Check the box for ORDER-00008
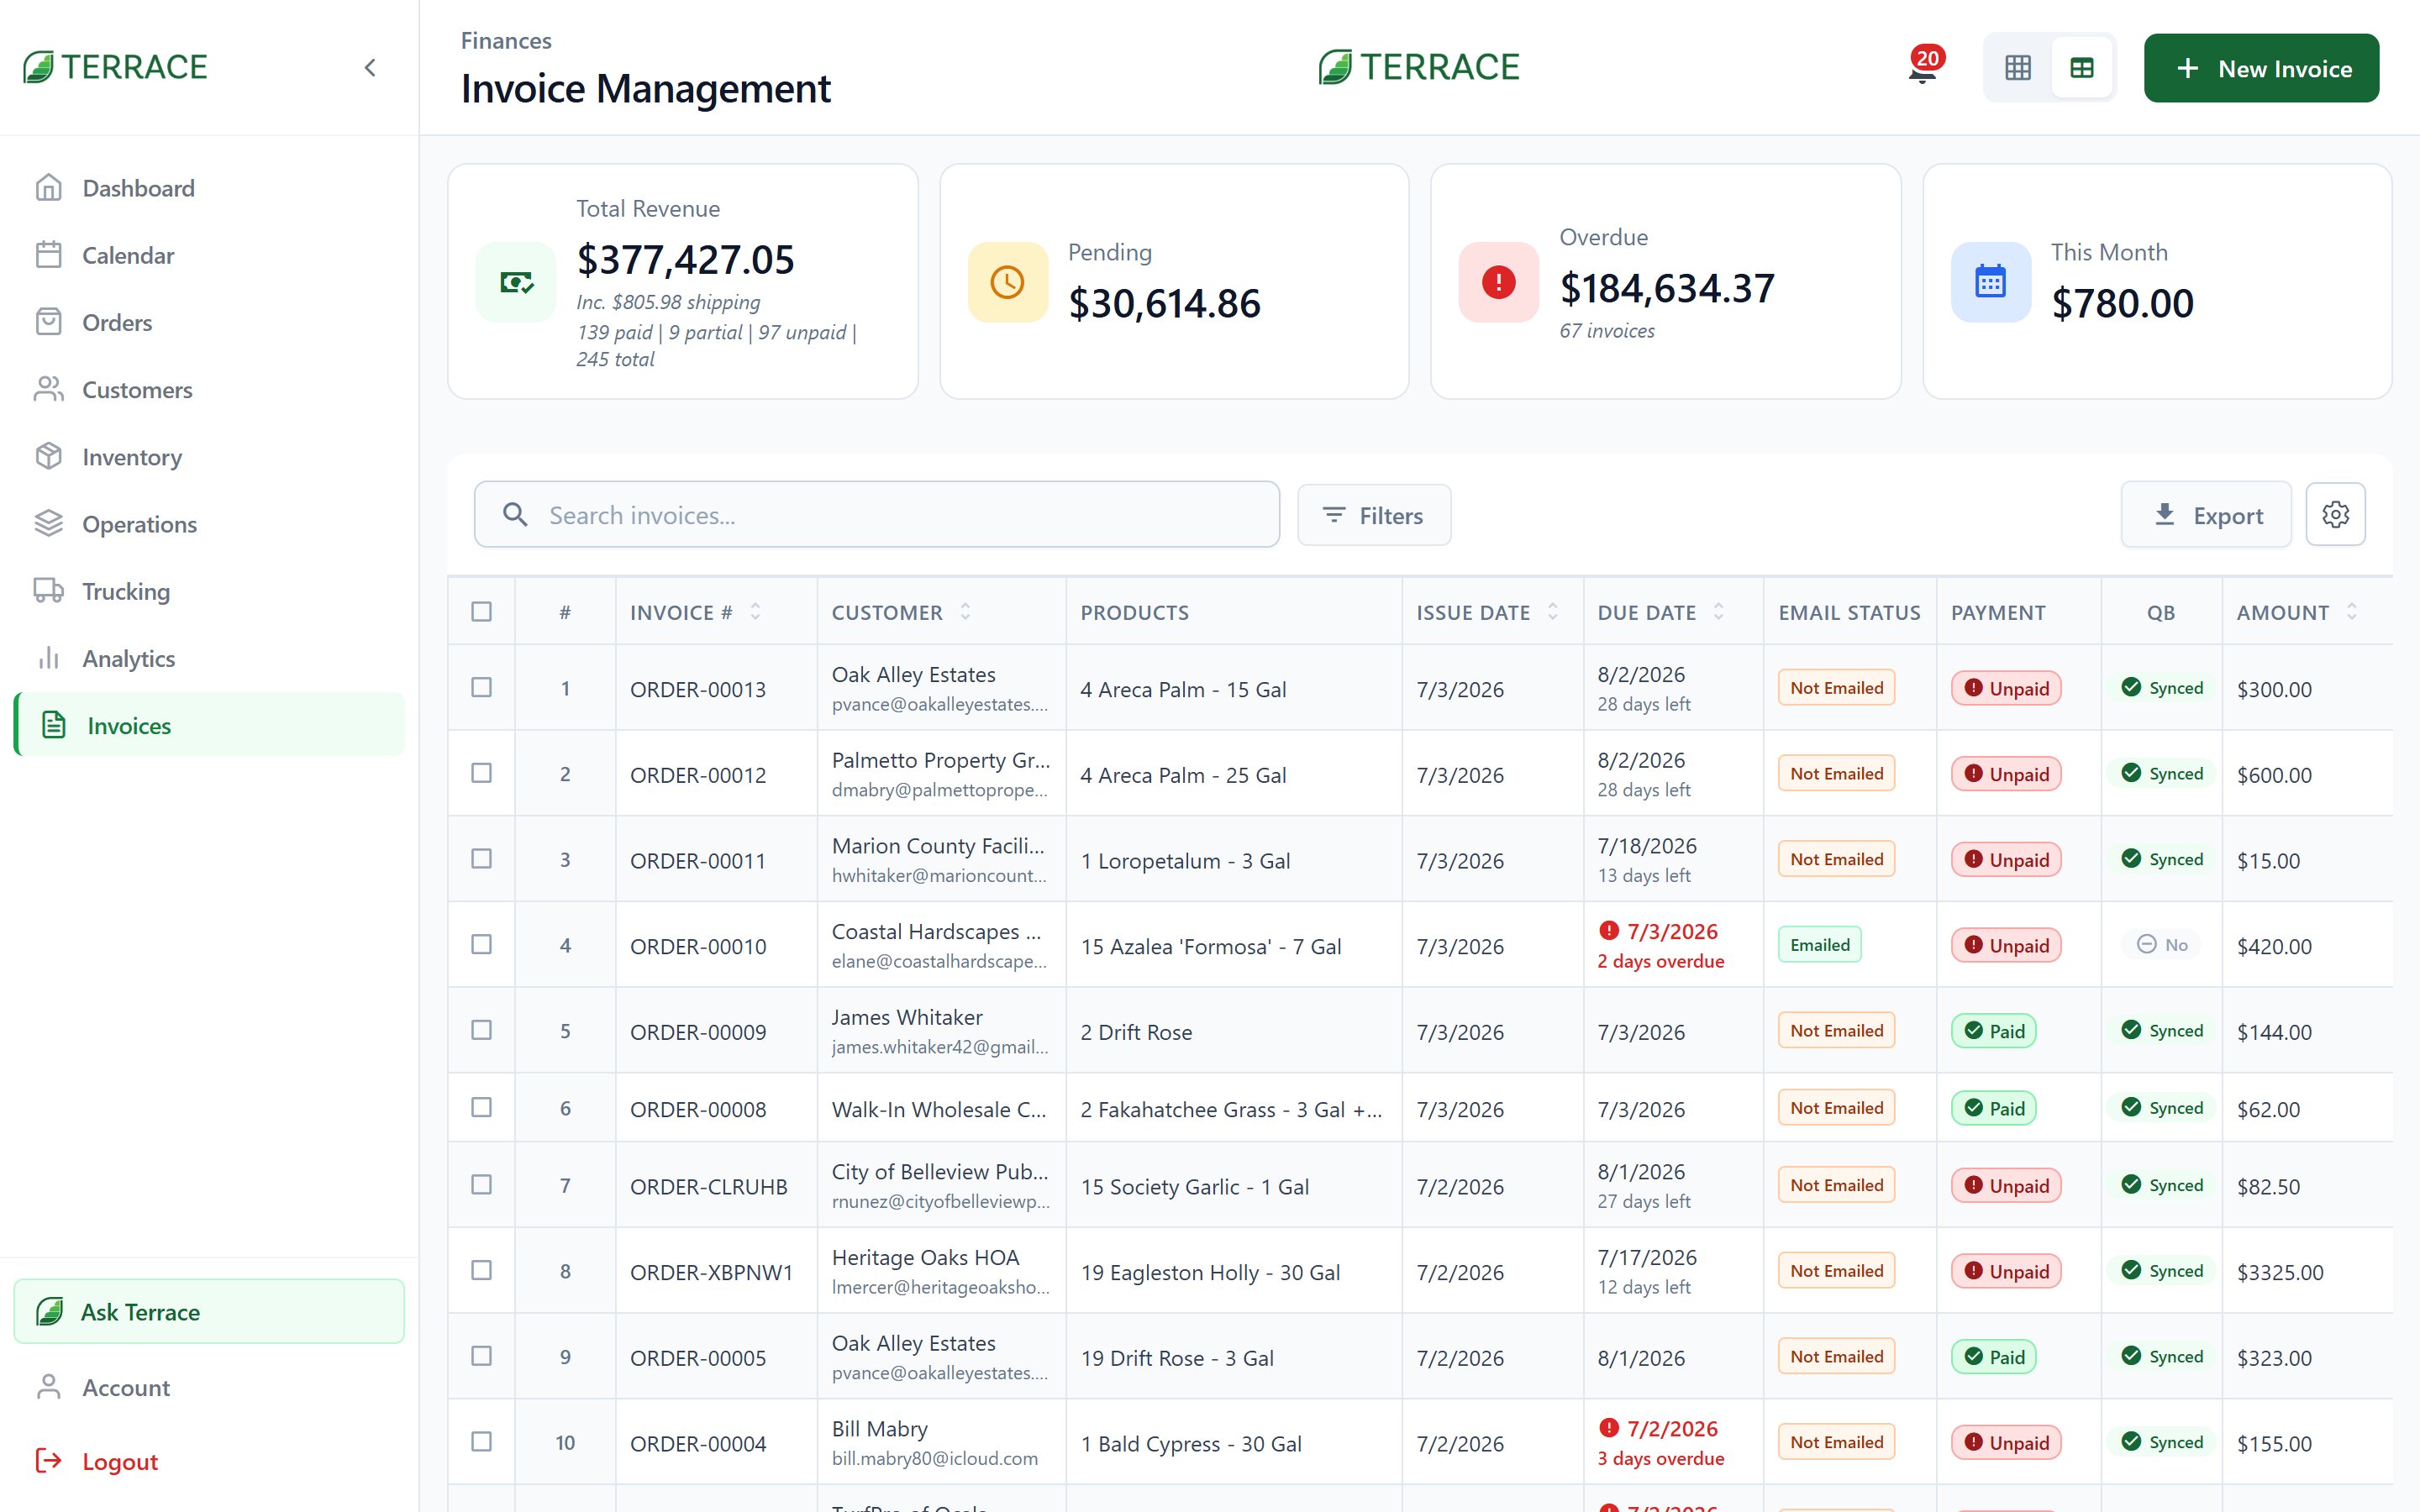Viewport: 2420px width, 1512px height. (481, 1107)
